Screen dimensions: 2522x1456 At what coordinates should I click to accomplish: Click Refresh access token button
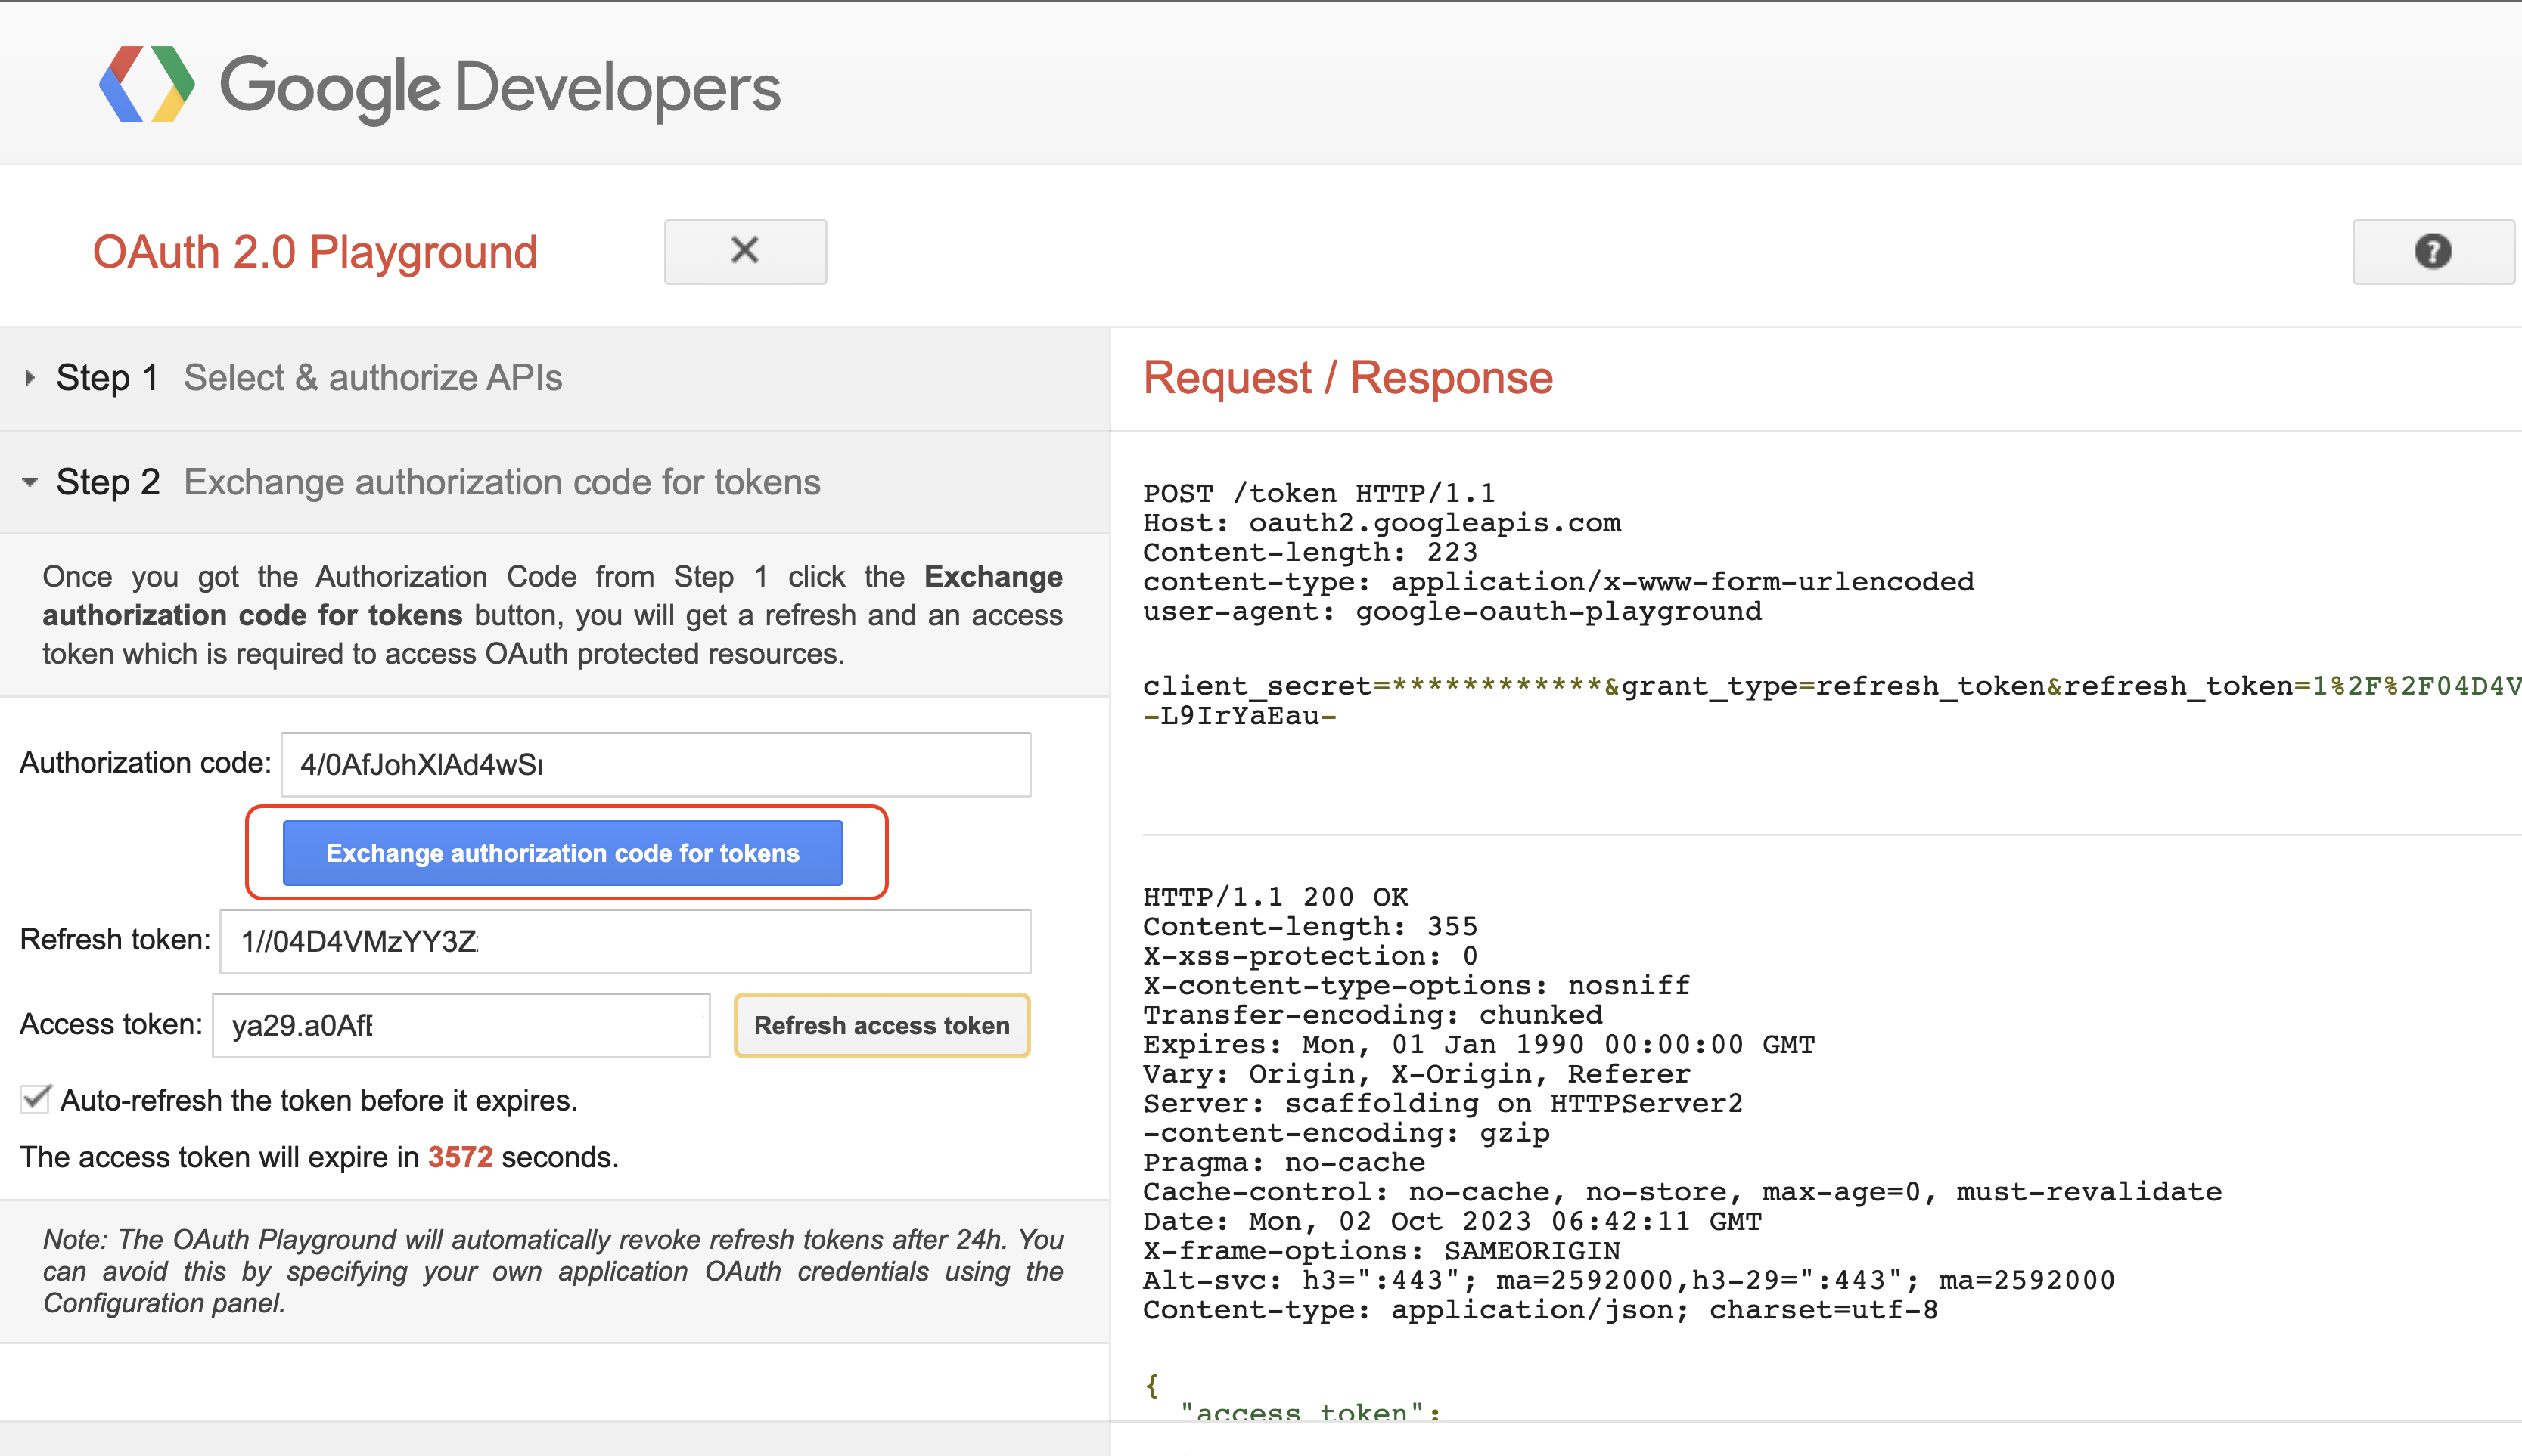click(881, 1025)
